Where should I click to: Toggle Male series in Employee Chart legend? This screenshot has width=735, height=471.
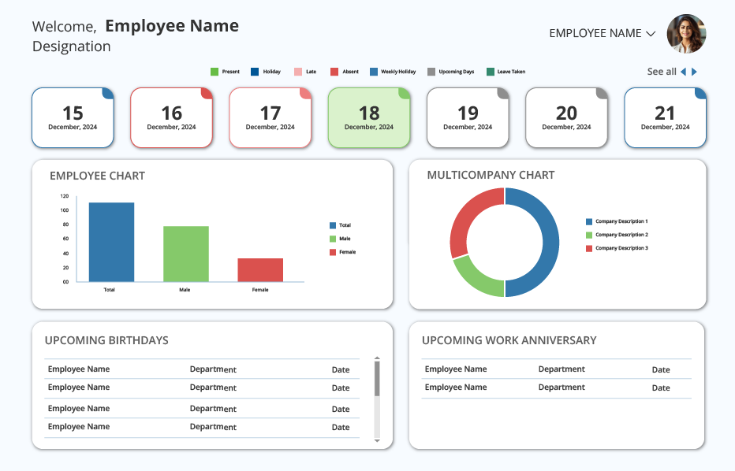coord(341,239)
